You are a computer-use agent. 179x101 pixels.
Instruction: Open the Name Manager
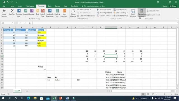(73, 13)
